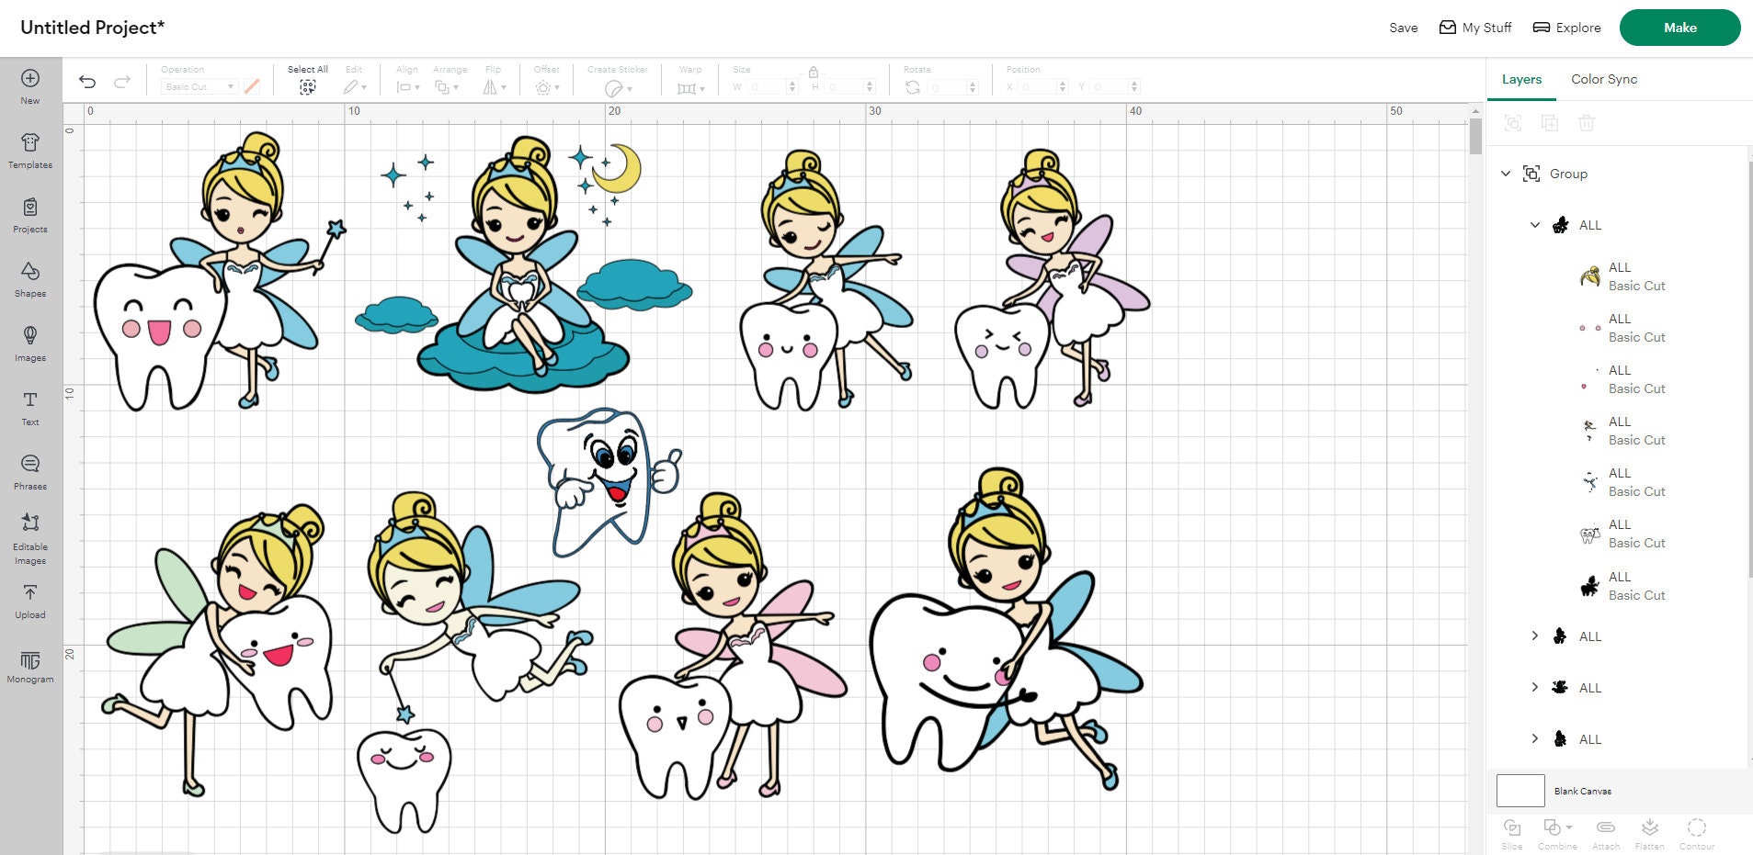The width and height of the screenshot is (1753, 855).
Task: Click the Undo arrow
Action: [86, 82]
